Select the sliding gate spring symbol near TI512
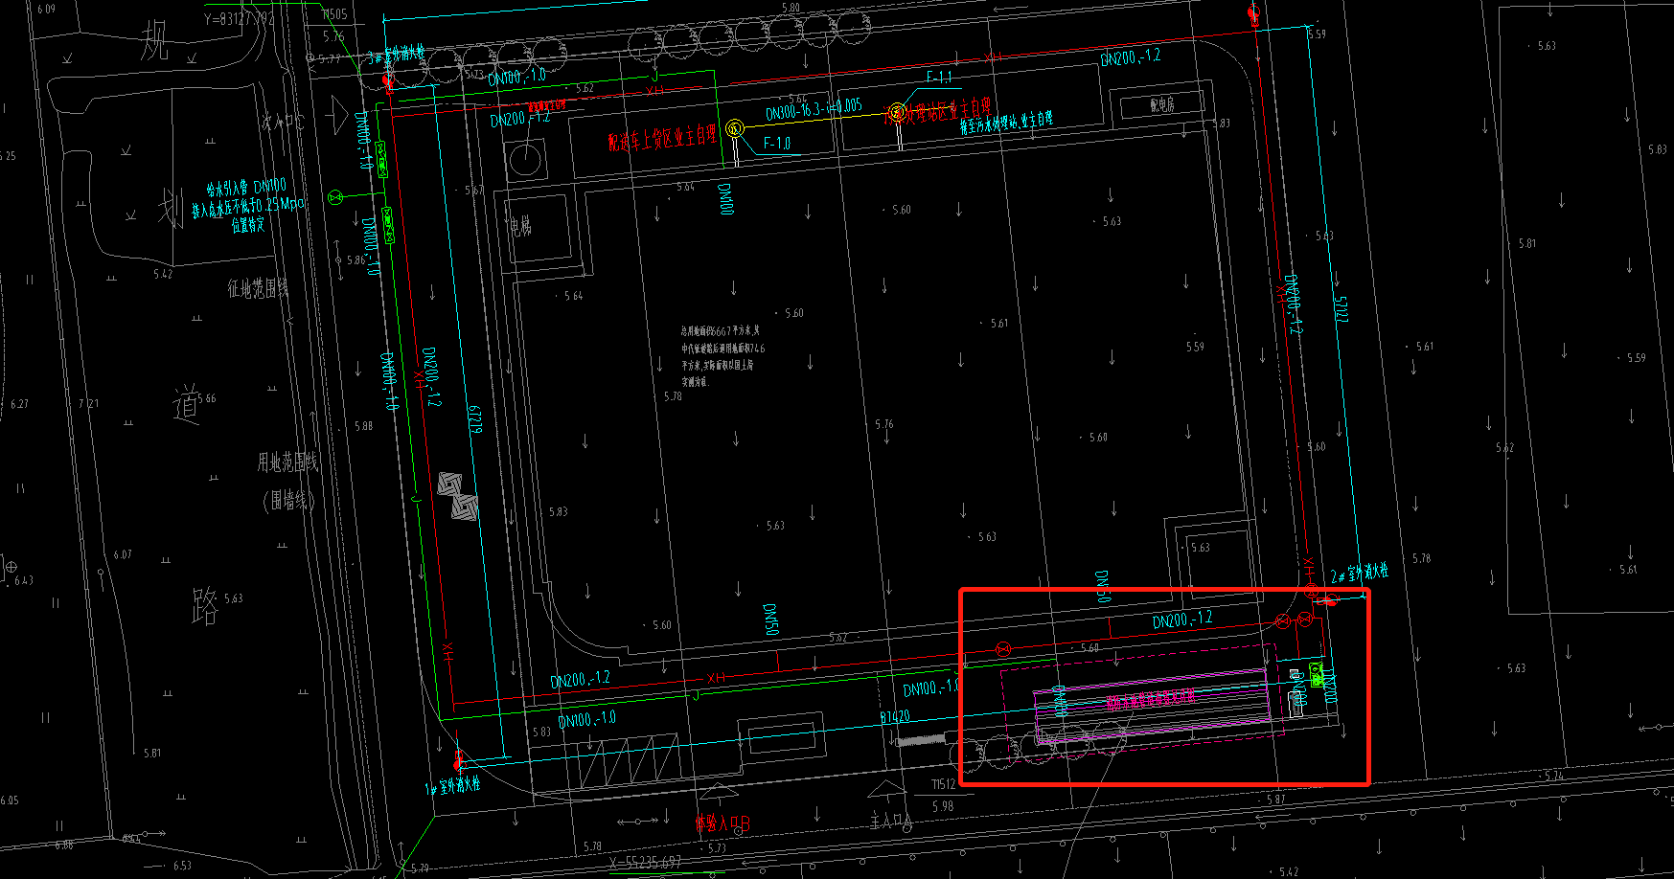 point(920,740)
